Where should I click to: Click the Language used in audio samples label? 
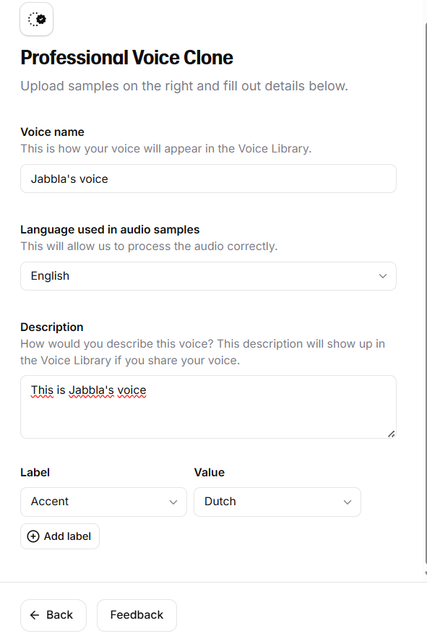[110, 230]
